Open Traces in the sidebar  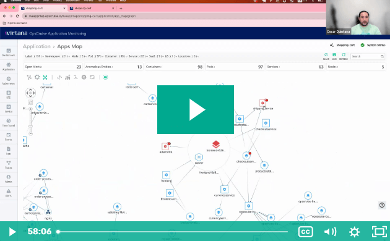click(9, 164)
